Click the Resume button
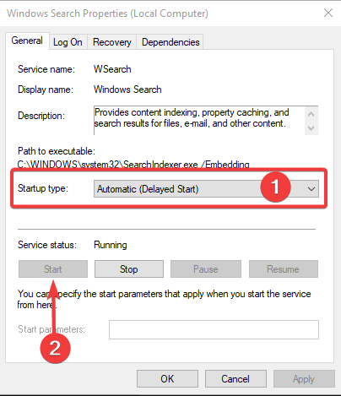The image size is (341, 396). click(283, 269)
